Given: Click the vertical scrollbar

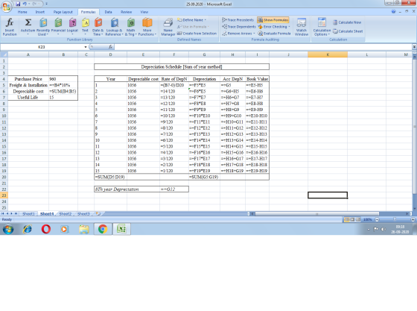Looking at the screenshot, I should point(414,127).
